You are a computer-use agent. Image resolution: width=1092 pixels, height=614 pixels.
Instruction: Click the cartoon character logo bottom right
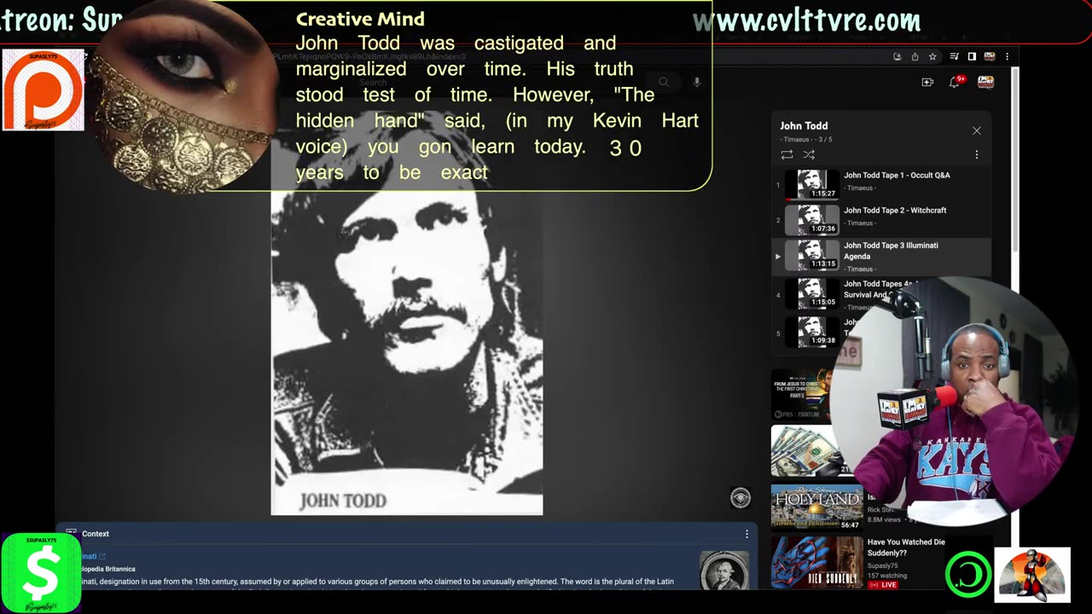pos(1031,575)
